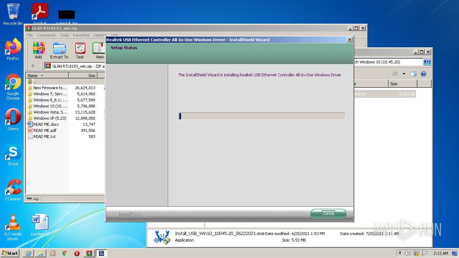Sort WinRAR list by Size column
This screenshot has height=258, width=459.
[83, 76]
